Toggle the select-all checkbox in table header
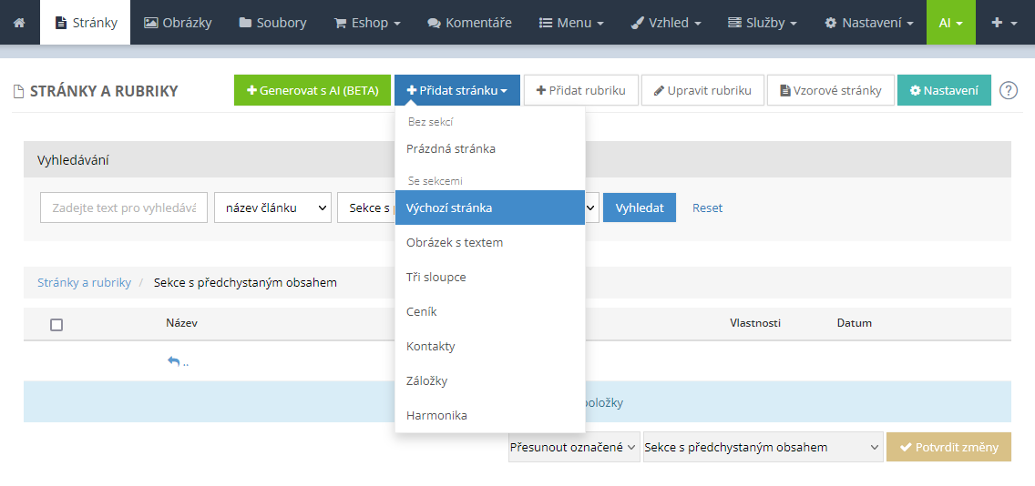 pos(56,324)
